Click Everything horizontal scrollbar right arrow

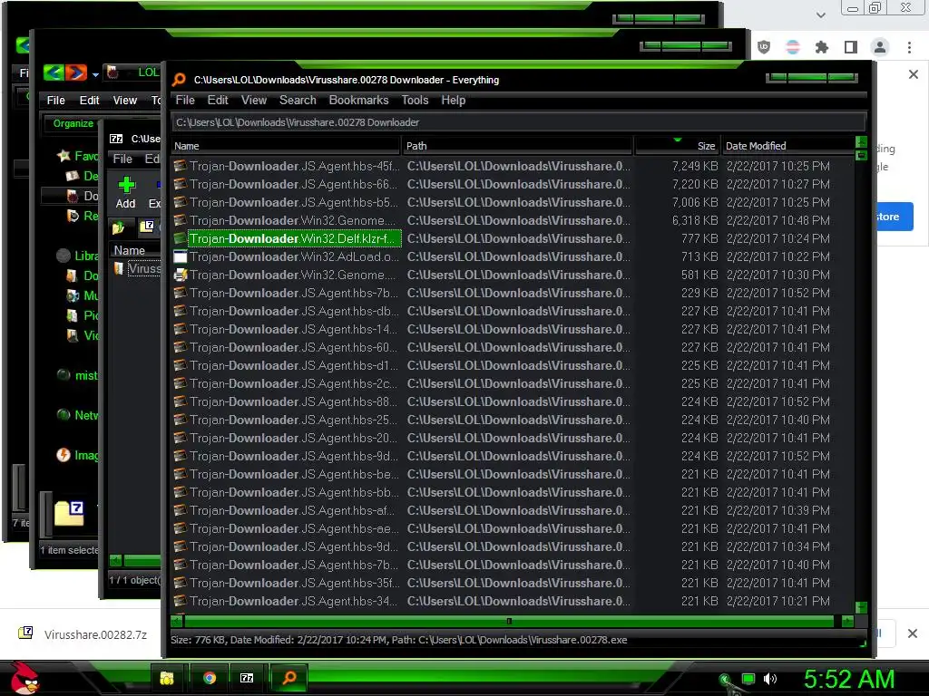(848, 621)
